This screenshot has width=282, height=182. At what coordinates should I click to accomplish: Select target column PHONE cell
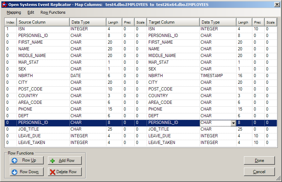click(173, 109)
